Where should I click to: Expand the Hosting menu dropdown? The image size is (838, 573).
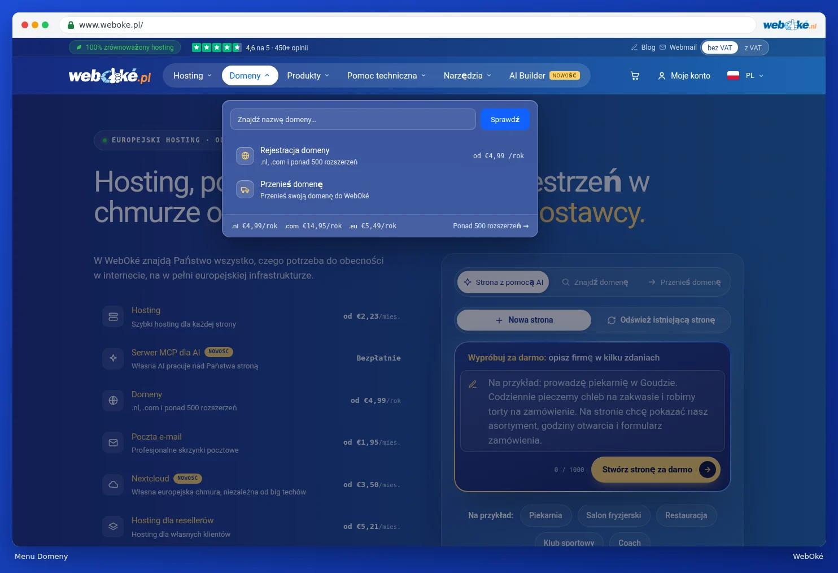coord(192,76)
